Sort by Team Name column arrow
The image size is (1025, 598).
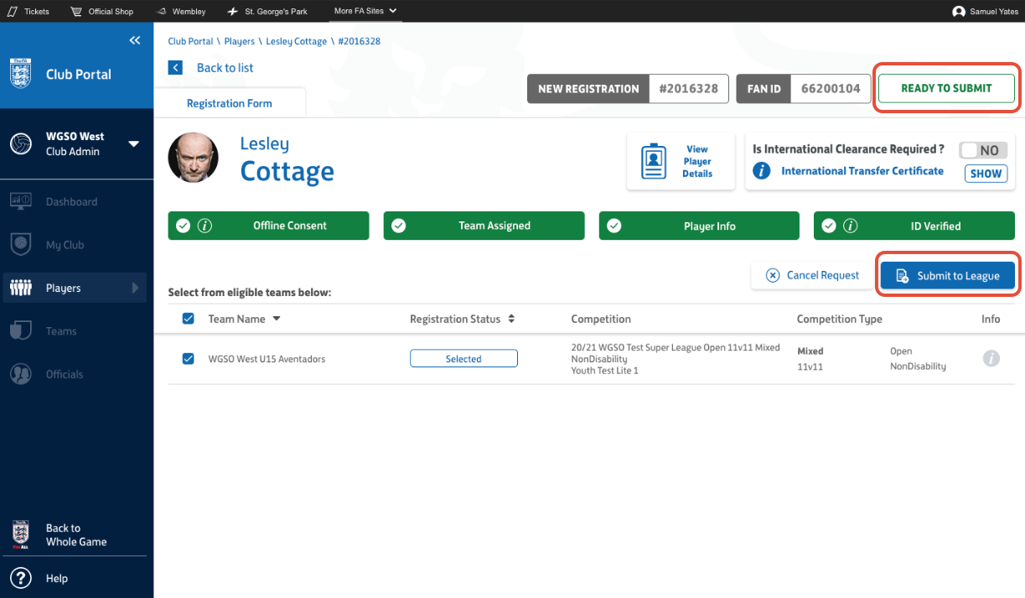[277, 320]
